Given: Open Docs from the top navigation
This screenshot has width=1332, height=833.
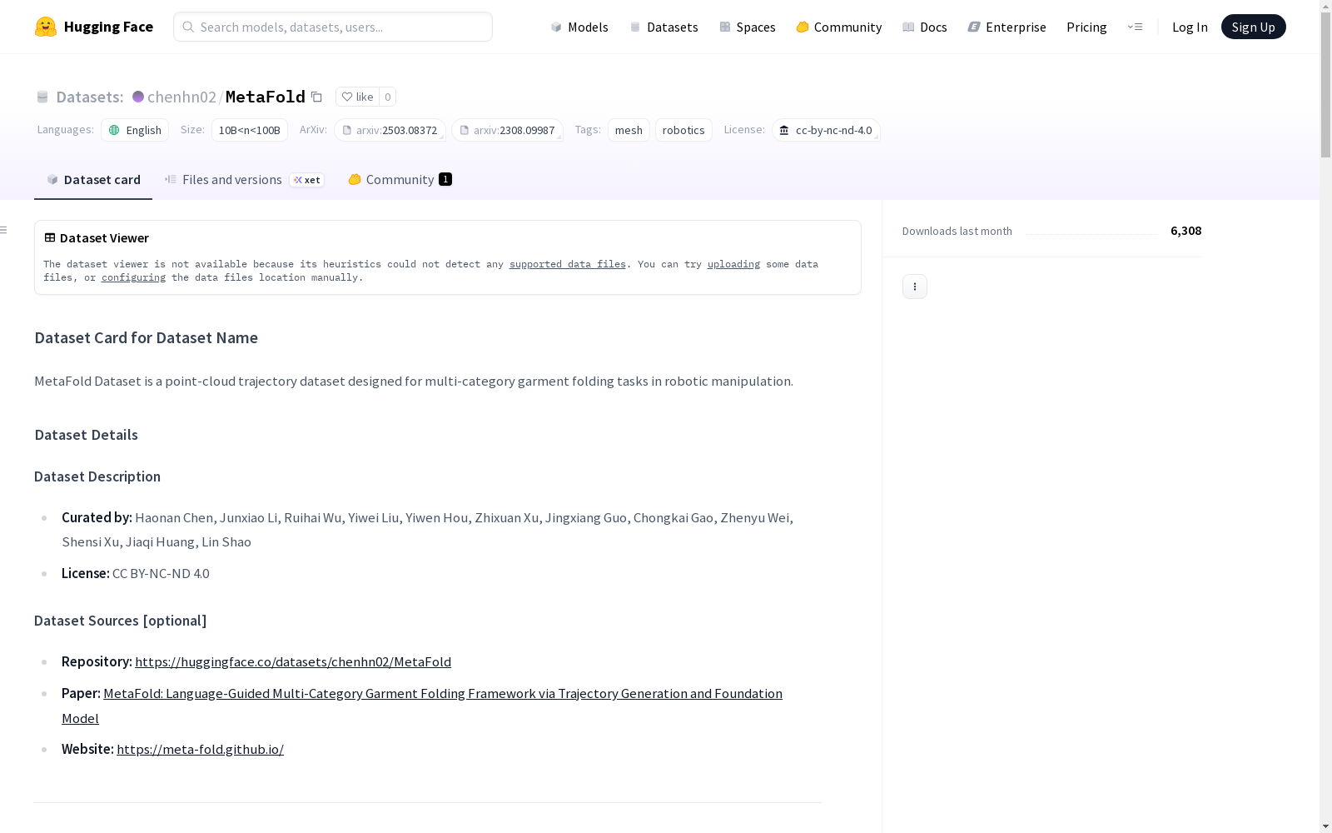Looking at the screenshot, I should [924, 27].
